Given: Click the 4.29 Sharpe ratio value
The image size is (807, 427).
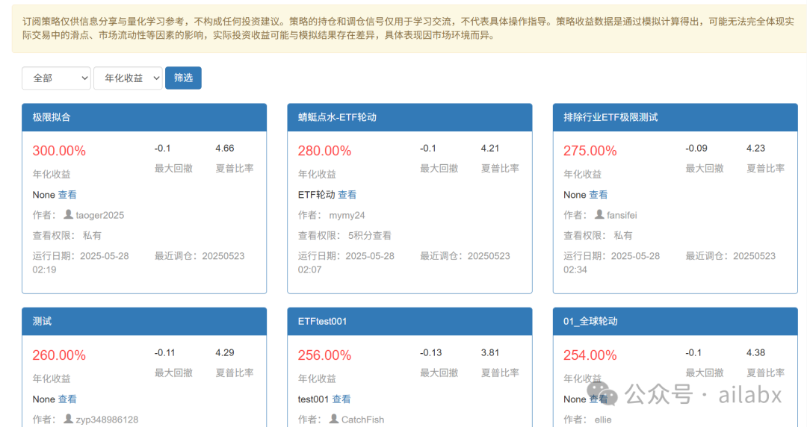Looking at the screenshot, I should [225, 352].
